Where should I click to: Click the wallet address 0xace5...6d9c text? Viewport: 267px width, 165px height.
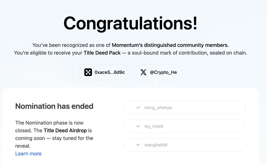[109, 72]
